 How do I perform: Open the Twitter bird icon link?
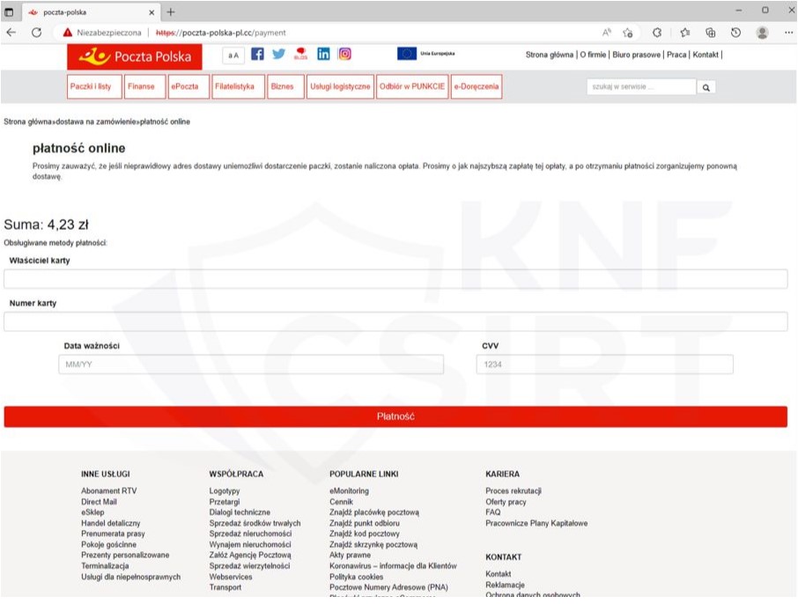coord(279,54)
